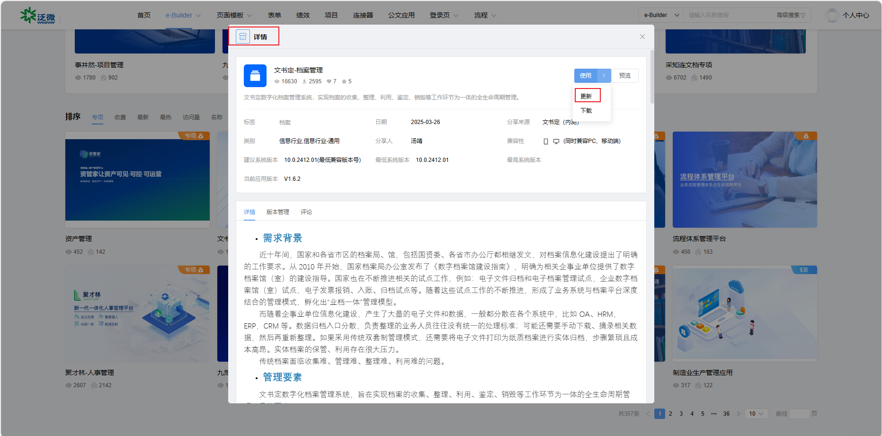This screenshot has height=436, width=882.
Task: Click usage icon beside 902
Action: pos(103,78)
